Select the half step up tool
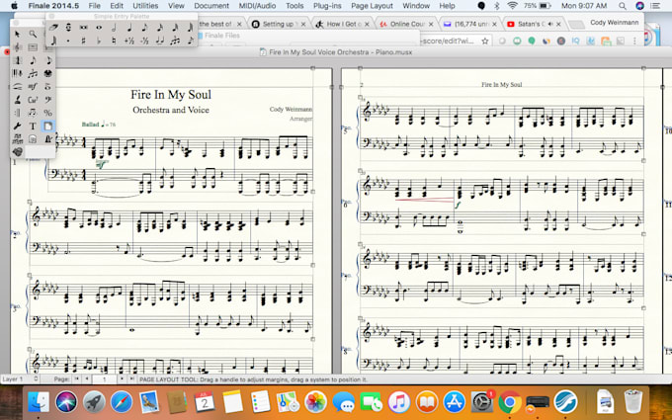Image resolution: width=672 pixels, height=420 pixels. pos(129,41)
